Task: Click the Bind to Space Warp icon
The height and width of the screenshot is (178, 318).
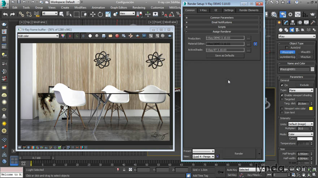Action: (x=36, y=14)
